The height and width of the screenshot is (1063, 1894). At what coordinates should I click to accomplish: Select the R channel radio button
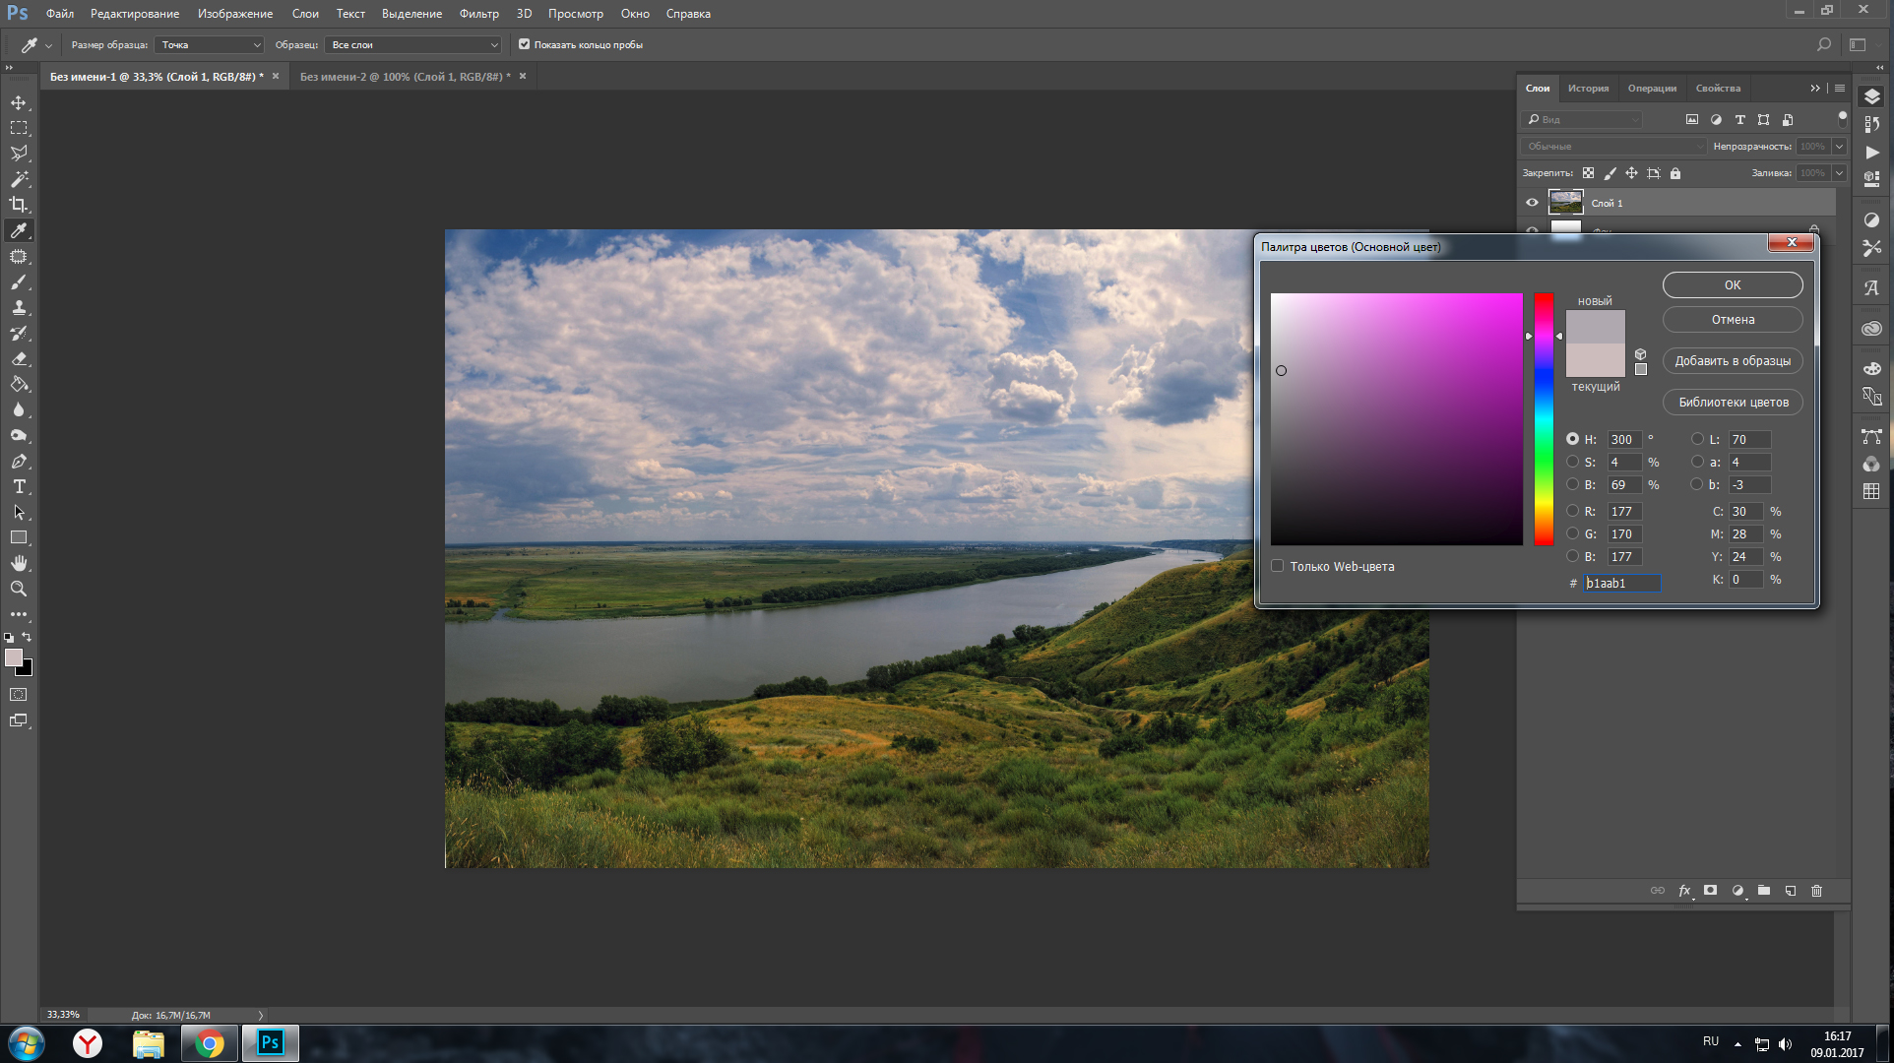click(1572, 511)
